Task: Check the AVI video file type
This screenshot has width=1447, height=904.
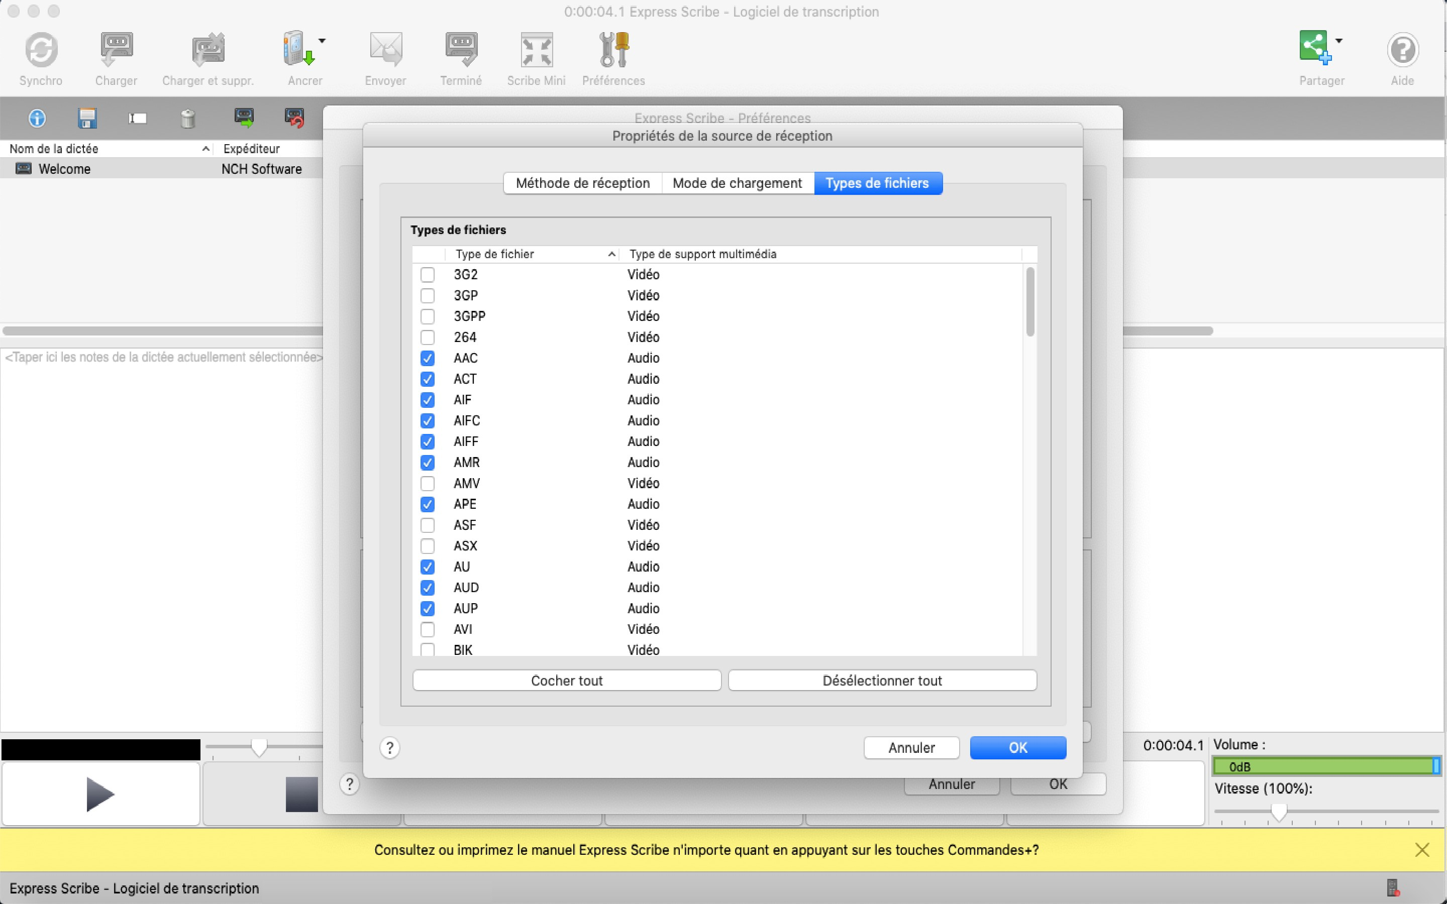Action: pos(428,629)
